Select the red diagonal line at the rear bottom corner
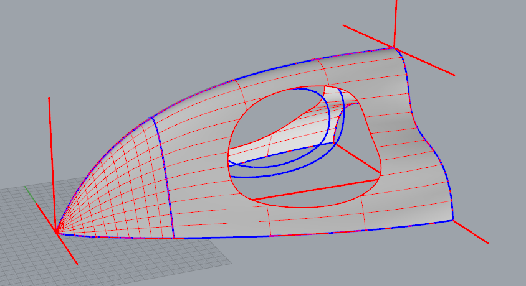 coord(471,231)
